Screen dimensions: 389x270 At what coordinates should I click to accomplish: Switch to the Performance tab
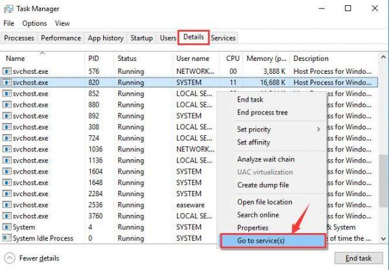(62, 38)
